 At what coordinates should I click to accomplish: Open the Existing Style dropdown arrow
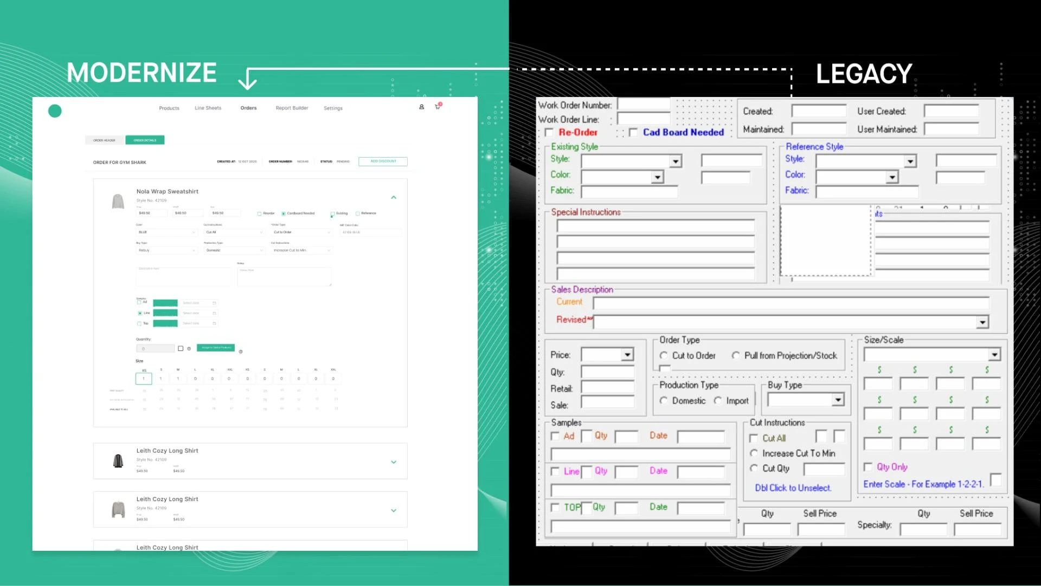point(675,161)
